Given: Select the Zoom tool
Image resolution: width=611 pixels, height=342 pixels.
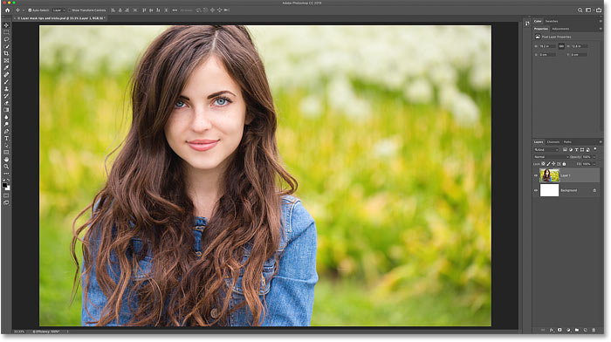Looking at the screenshot, I should pos(6,167).
